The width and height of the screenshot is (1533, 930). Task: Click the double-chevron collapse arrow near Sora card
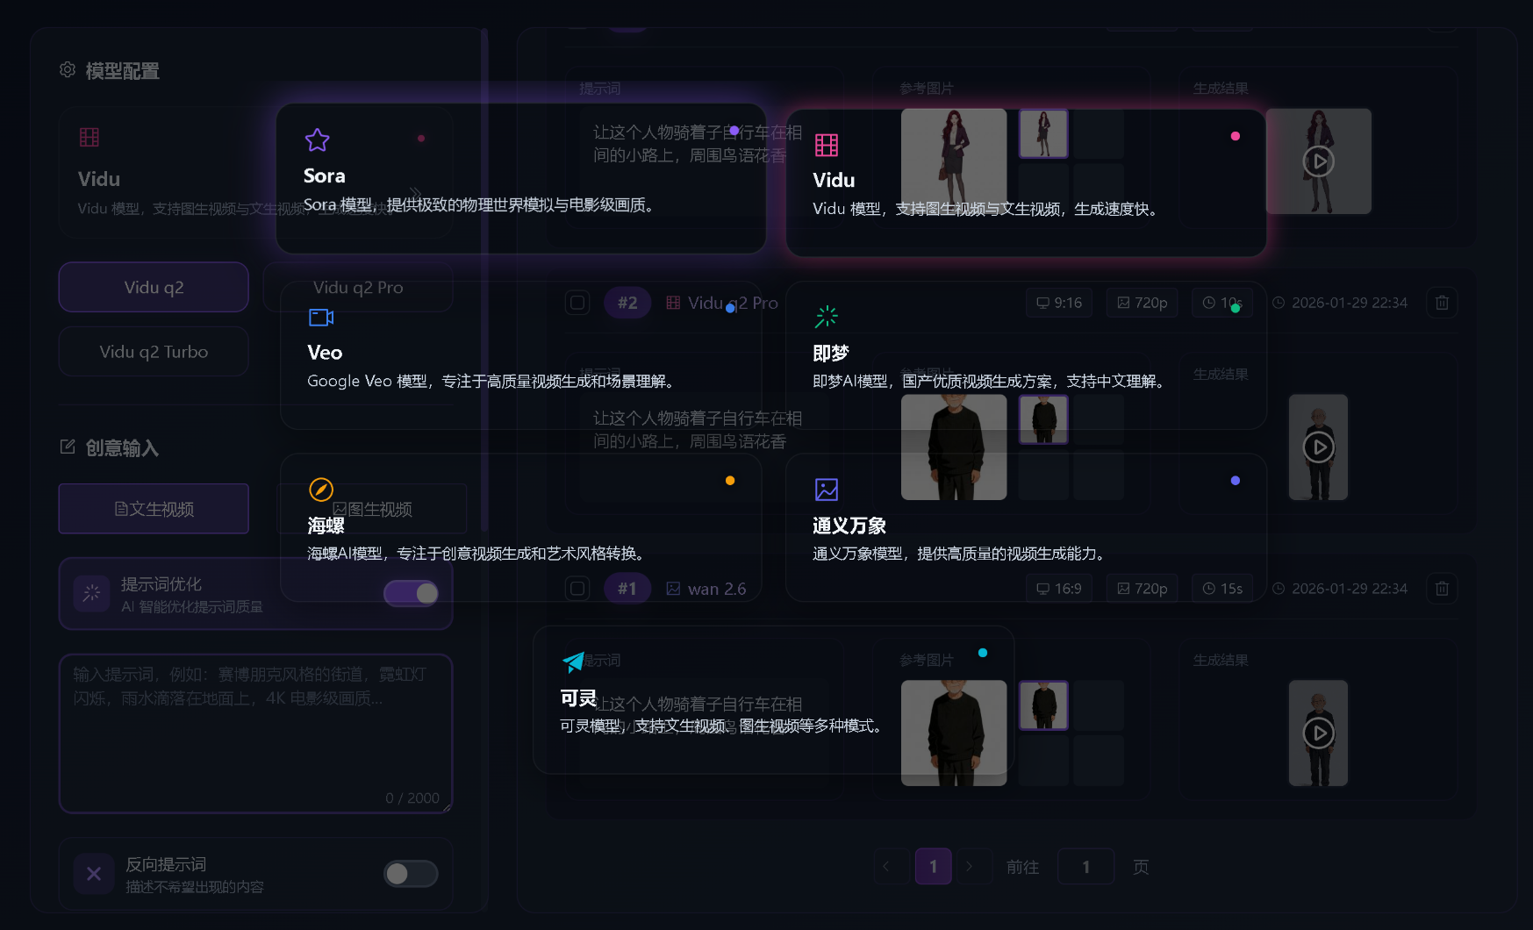(x=415, y=193)
